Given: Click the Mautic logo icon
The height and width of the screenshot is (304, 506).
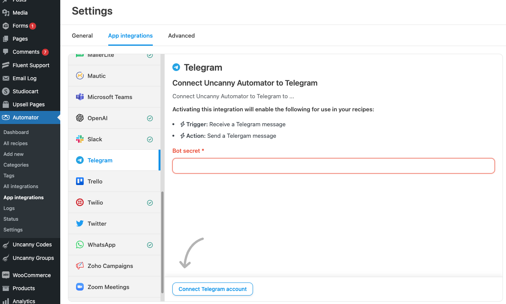Looking at the screenshot, I should point(80,76).
